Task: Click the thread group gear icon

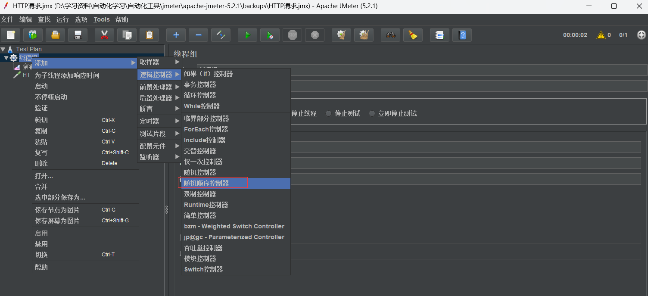Action: coord(13,58)
